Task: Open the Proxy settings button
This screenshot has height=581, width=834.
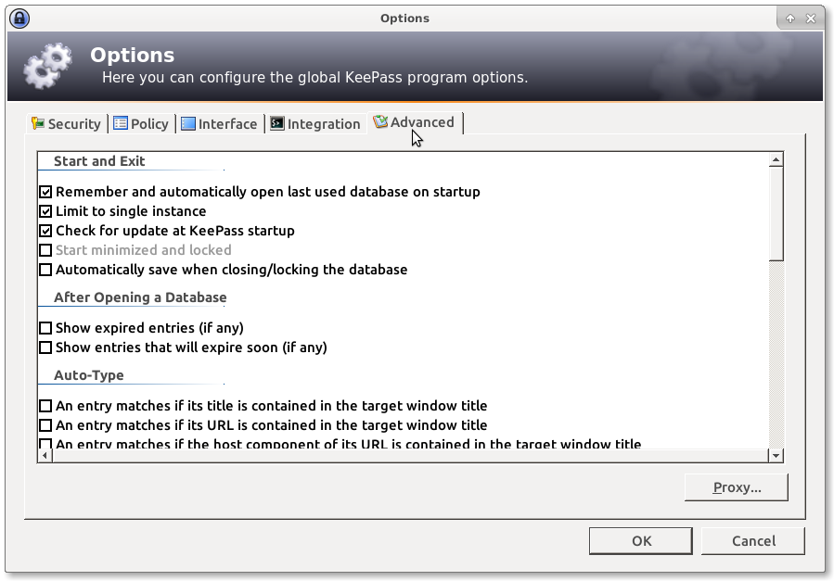Action: point(736,487)
